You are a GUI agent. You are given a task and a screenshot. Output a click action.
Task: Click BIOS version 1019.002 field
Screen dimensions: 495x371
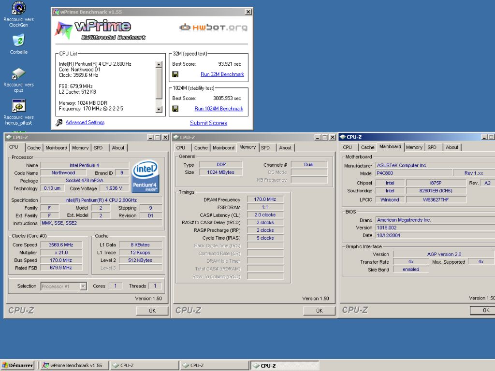435,228
